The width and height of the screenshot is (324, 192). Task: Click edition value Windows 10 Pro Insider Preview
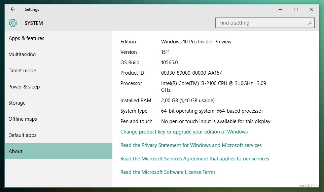coord(196,42)
